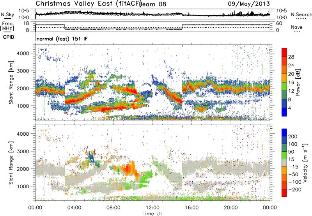The image size is (312, 216).
Task: Click the "Power [dB]" colorbar title
Action: pos(298,82)
